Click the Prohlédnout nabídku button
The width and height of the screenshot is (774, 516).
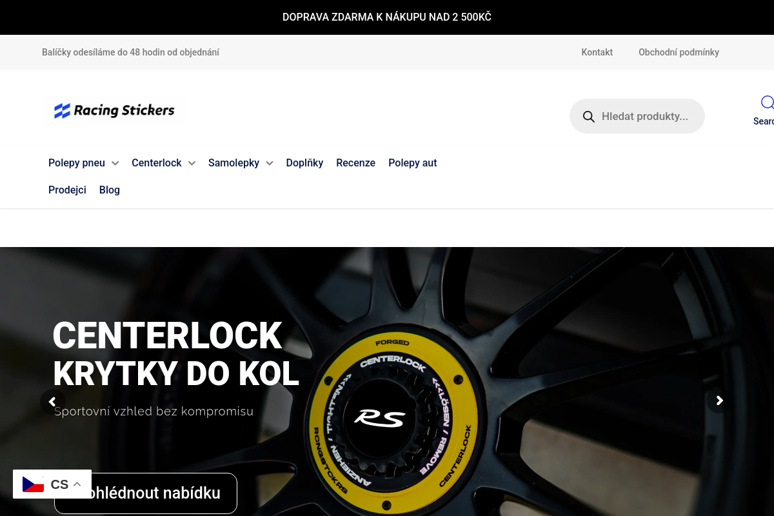click(146, 493)
